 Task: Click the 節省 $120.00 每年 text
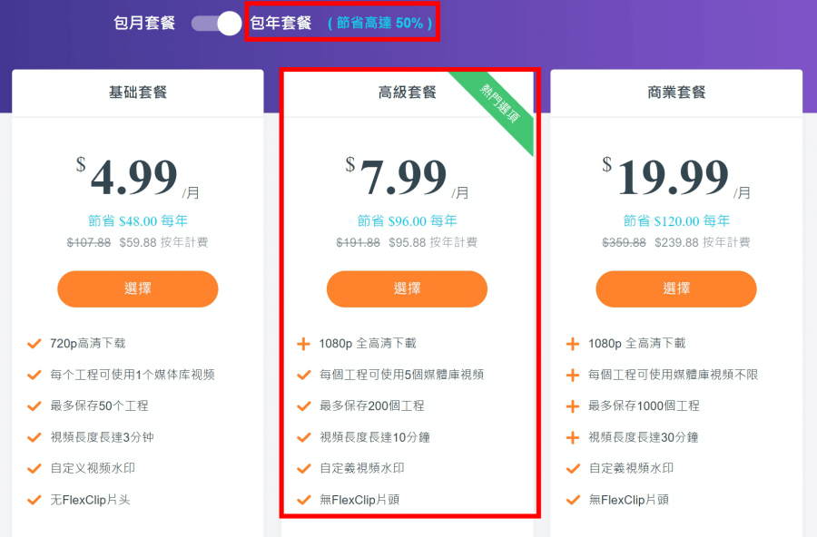click(x=676, y=220)
